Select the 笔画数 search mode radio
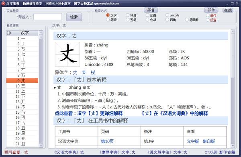Screen dimensions: 241x157 coord(187,20)
